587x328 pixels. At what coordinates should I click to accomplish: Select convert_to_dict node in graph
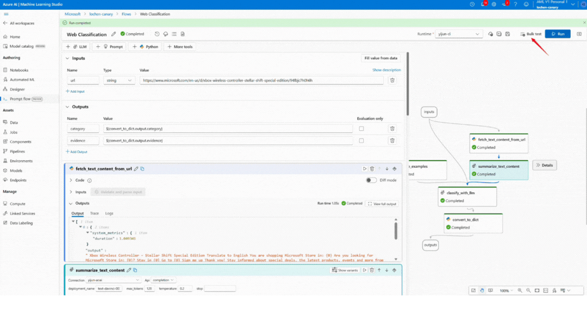[x=473, y=223]
